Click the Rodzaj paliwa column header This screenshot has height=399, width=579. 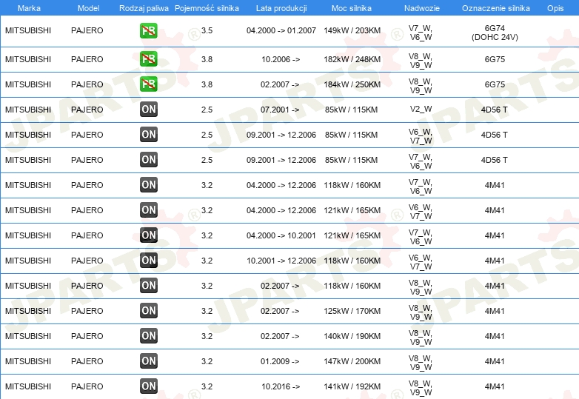click(x=144, y=8)
